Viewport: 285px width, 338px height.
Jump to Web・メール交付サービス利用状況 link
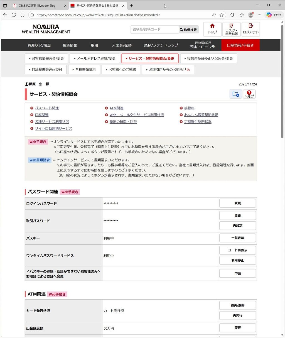[137, 115]
